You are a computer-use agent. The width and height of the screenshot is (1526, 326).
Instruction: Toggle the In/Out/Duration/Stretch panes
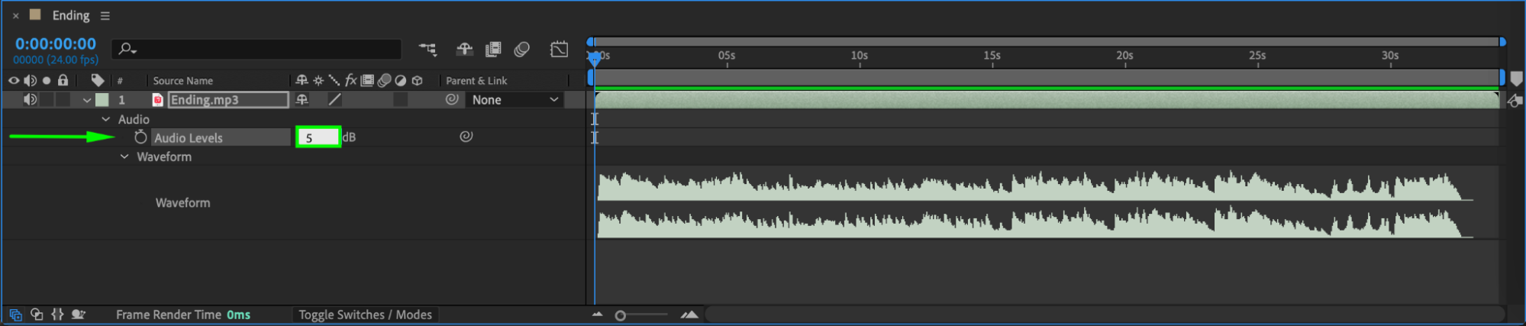click(57, 315)
